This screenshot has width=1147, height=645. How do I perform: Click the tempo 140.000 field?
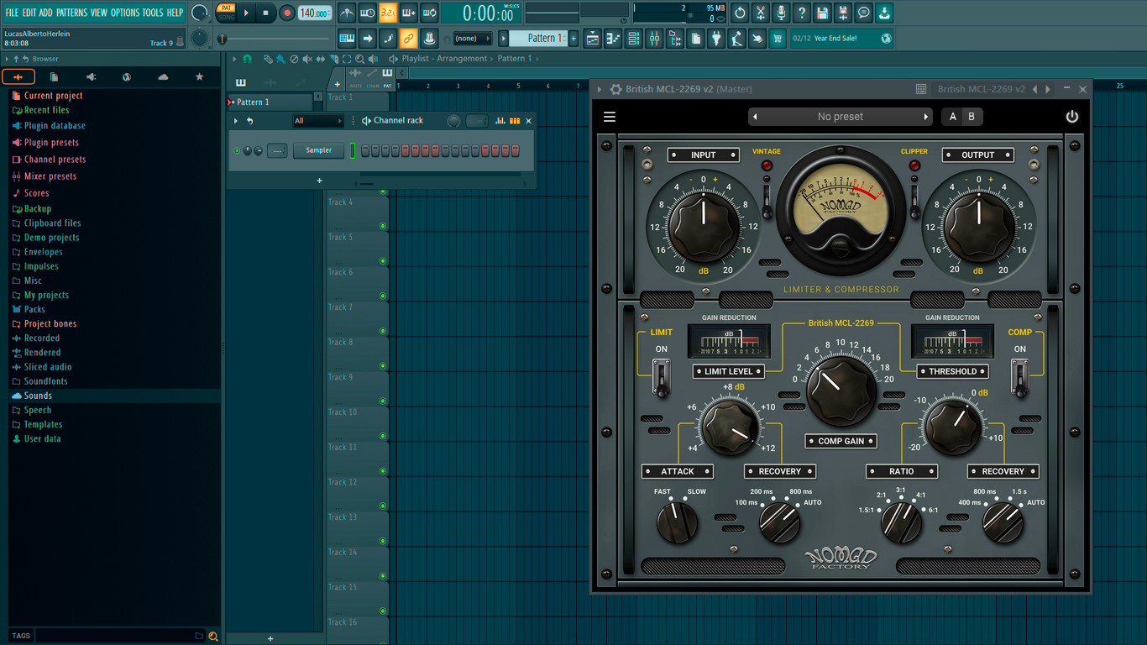click(x=315, y=13)
